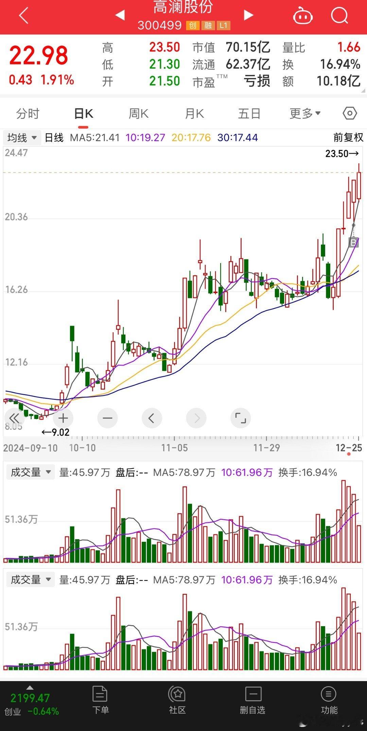Tap the 创 board badge

coord(193,26)
